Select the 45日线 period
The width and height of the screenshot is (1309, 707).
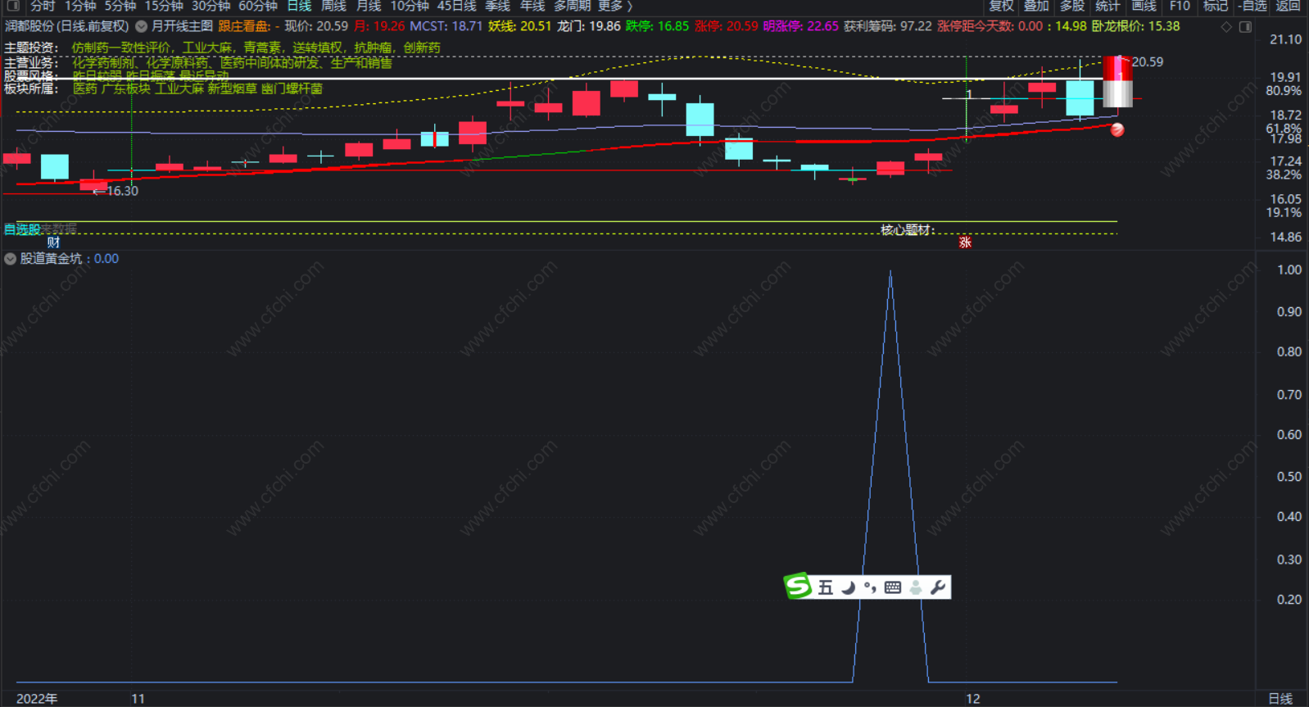pyautogui.click(x=456, y=6)
